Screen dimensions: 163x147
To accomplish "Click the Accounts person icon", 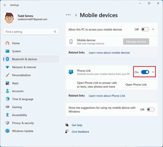I will [x=7, y=91].
